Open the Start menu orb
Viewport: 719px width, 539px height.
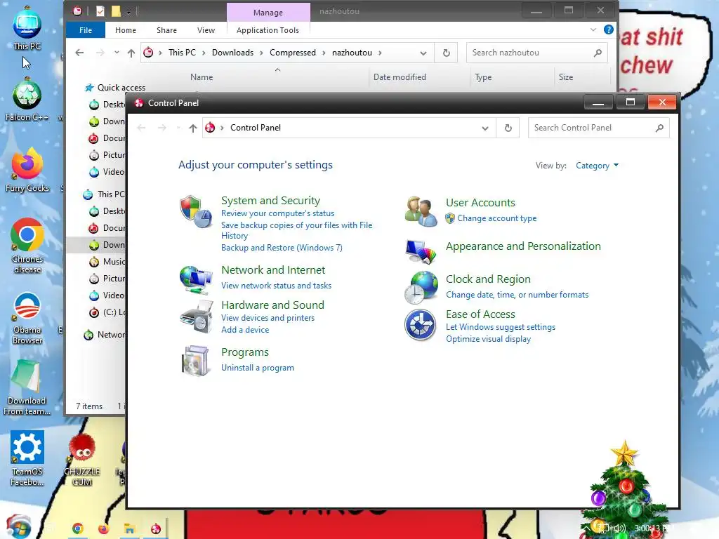pyautogui.click(x=19, y=527)
